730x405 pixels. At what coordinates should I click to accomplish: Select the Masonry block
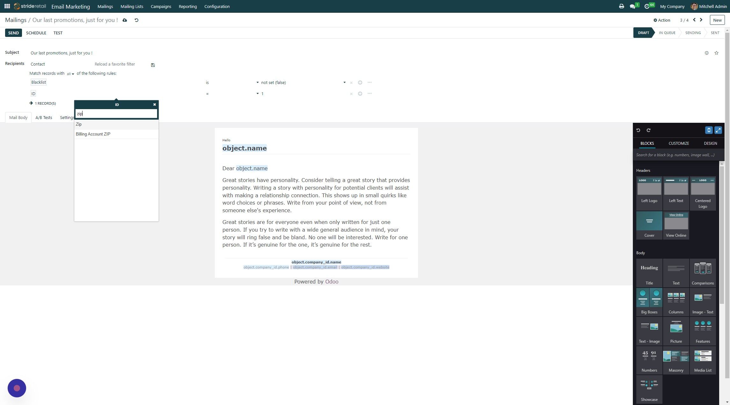[x=676, y=360]
